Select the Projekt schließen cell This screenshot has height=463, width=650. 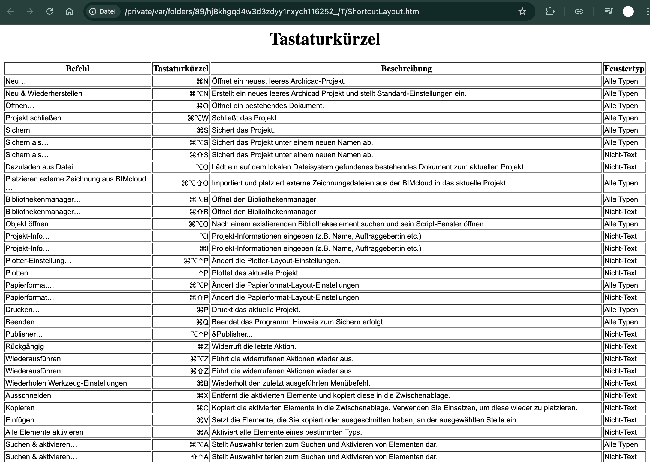tap(78, 118)
